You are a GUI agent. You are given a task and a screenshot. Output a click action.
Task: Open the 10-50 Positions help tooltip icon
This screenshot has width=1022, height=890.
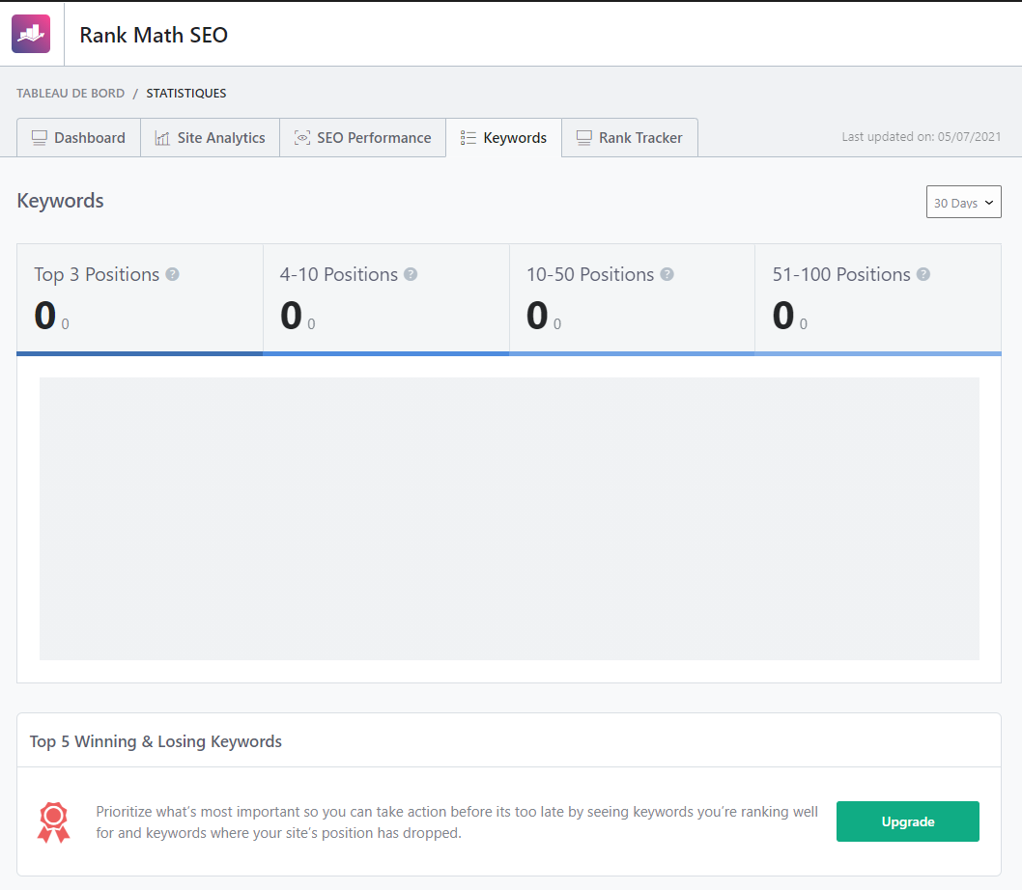click(667, 274)
